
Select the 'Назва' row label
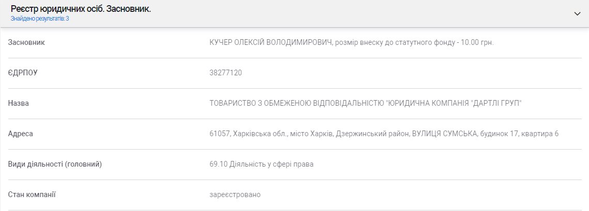[x=19, y=103]
